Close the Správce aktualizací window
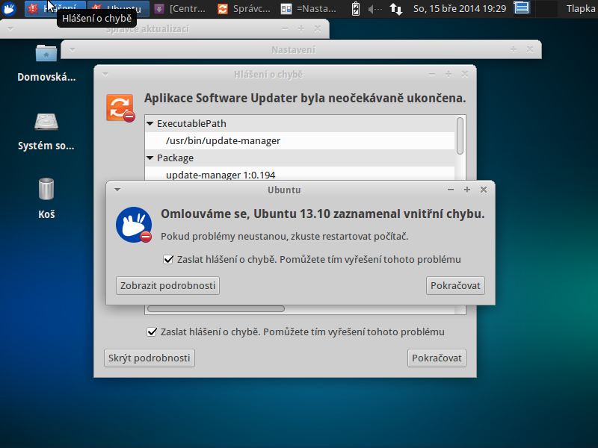The width and height of the screenshot is (598, 448). (317, 28)
